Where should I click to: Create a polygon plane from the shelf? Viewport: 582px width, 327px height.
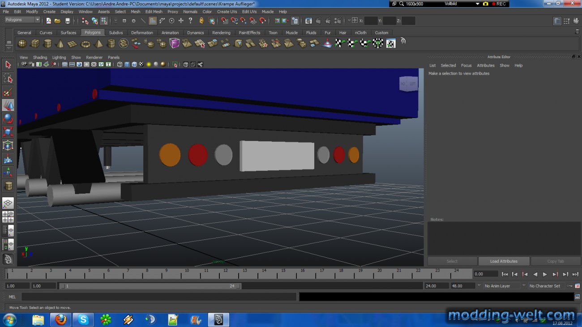pos(73,43)
